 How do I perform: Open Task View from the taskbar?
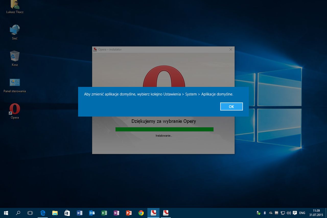(30, 213)
